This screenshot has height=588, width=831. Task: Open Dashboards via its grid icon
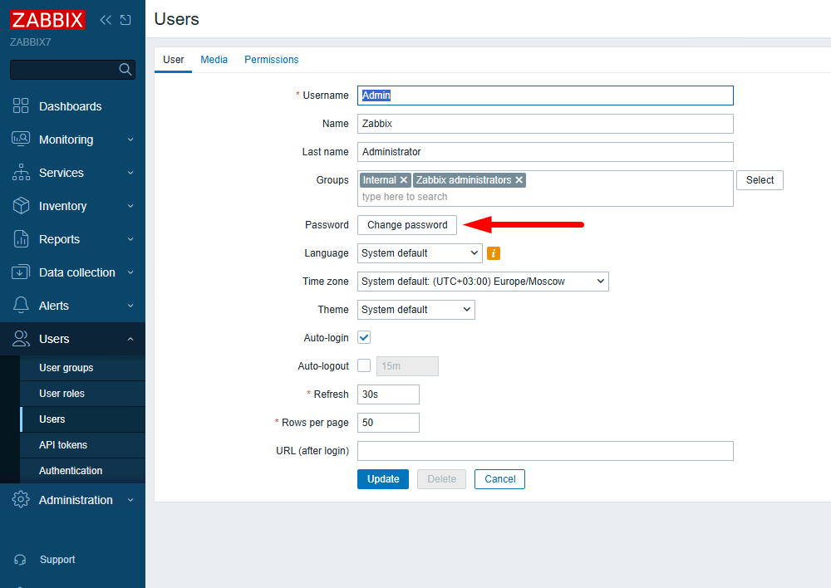(x=21, y=106)
